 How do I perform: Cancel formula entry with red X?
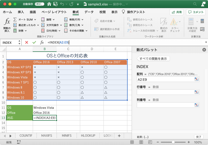point(27,42)
